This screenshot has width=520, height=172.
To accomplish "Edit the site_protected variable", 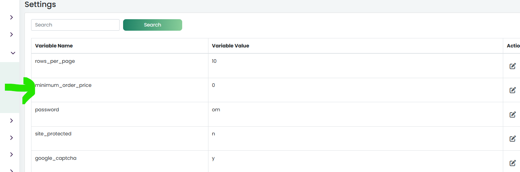I will 513,139.
